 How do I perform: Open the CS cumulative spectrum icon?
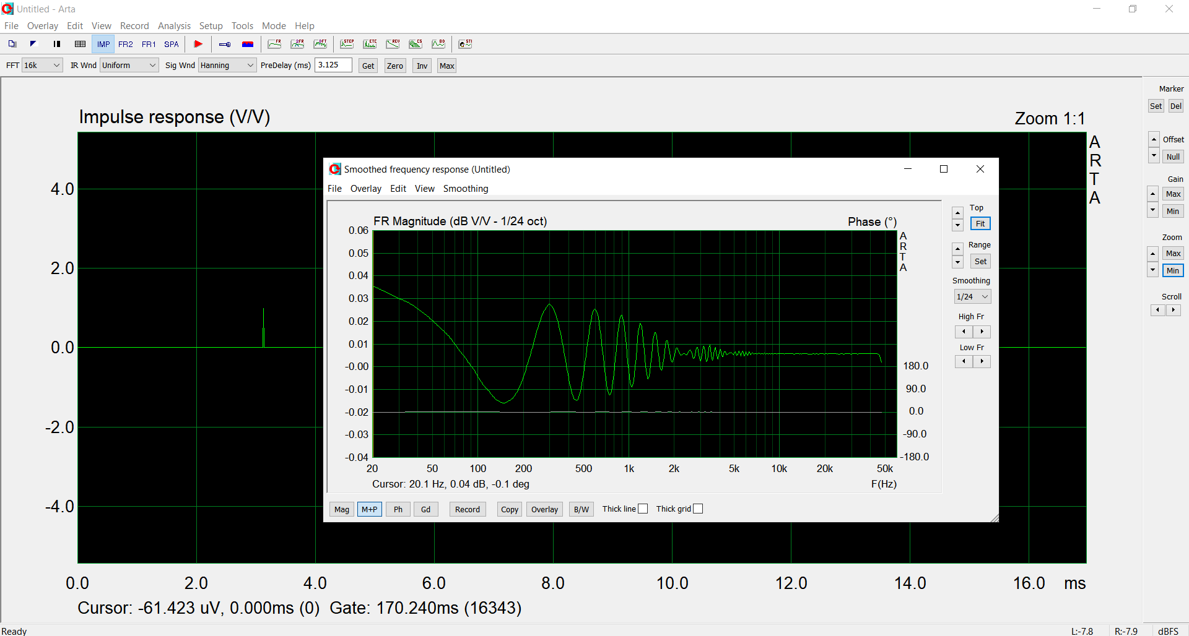(416, 44)
